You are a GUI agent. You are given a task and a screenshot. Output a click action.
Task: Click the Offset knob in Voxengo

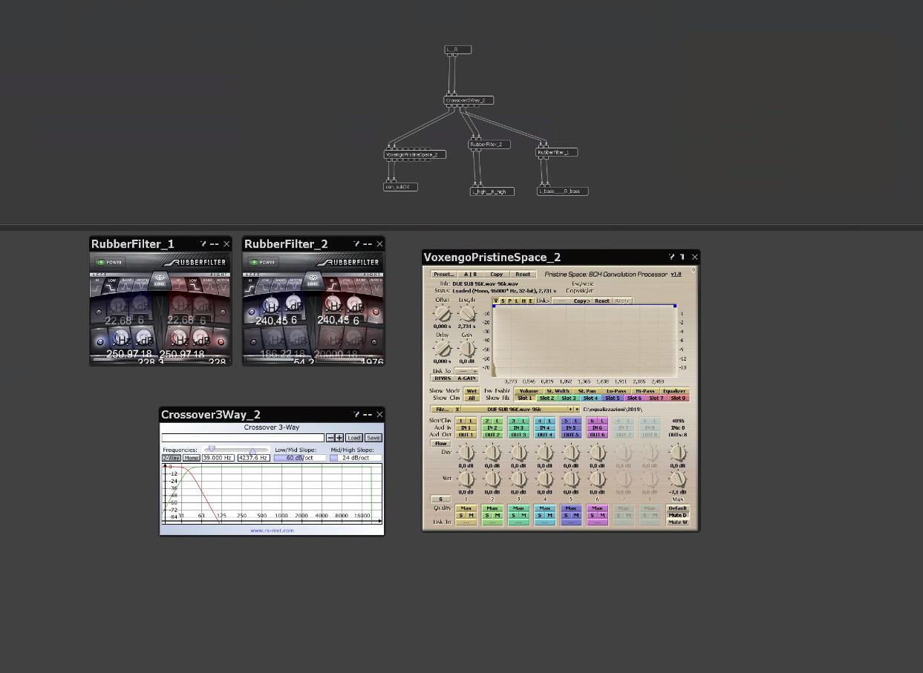tap(442, 314)
